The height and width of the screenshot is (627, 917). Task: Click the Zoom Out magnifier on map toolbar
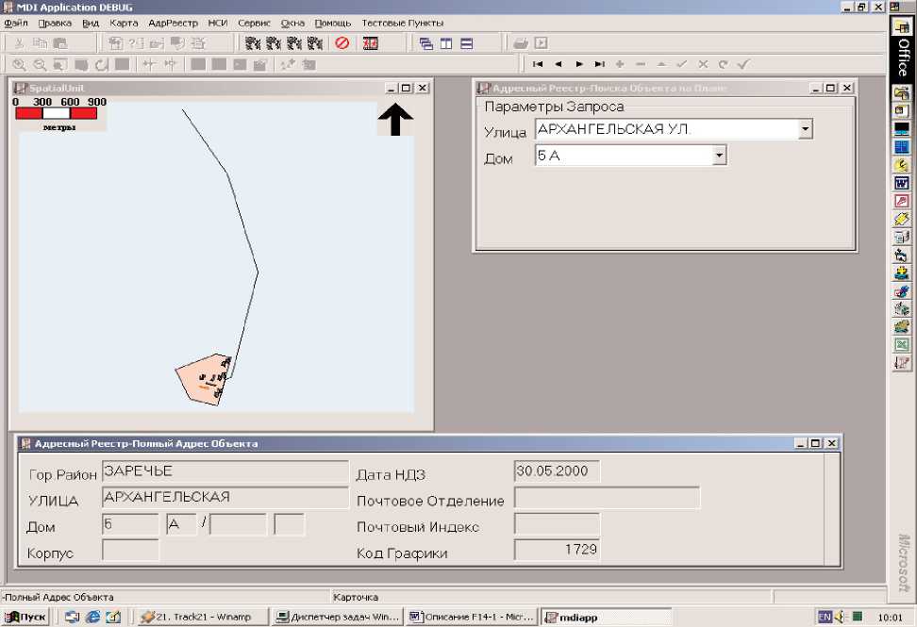tap(40, 65)
